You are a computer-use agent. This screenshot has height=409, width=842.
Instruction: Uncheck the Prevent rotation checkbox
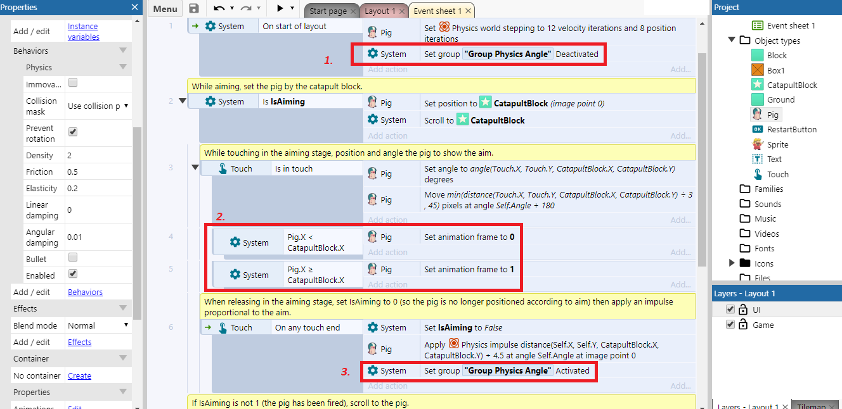click(73, 132)
